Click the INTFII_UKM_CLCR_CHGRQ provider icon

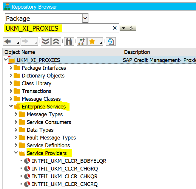coord(27,169)
